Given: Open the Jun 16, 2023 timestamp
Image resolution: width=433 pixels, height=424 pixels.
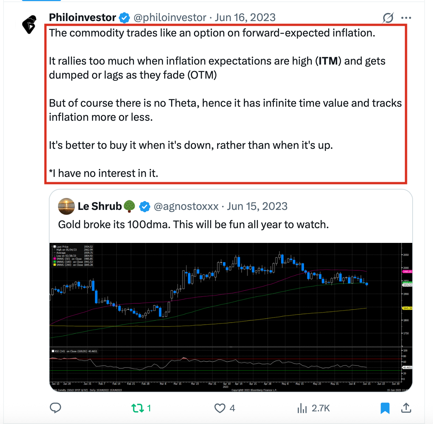Looking at the screenshot, I should tap(245, 18).
